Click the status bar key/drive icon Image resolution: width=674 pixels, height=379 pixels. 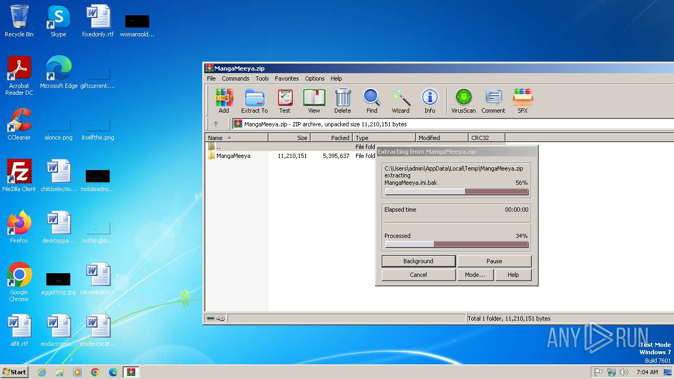216,318
